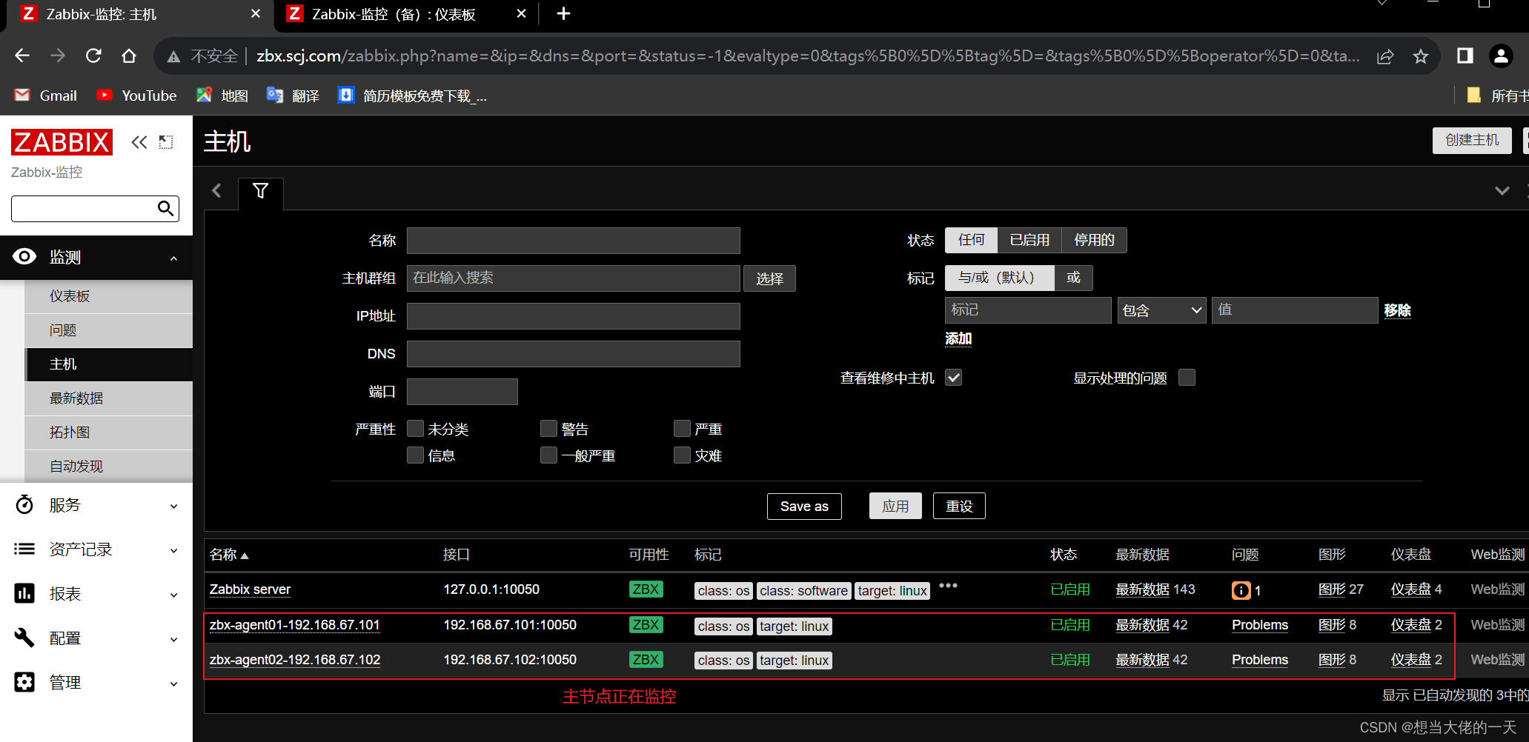This screenshot has height=742, width=1529.
Task: Open 拓扑图 in the sidebar
Action: tap(109, 432)
